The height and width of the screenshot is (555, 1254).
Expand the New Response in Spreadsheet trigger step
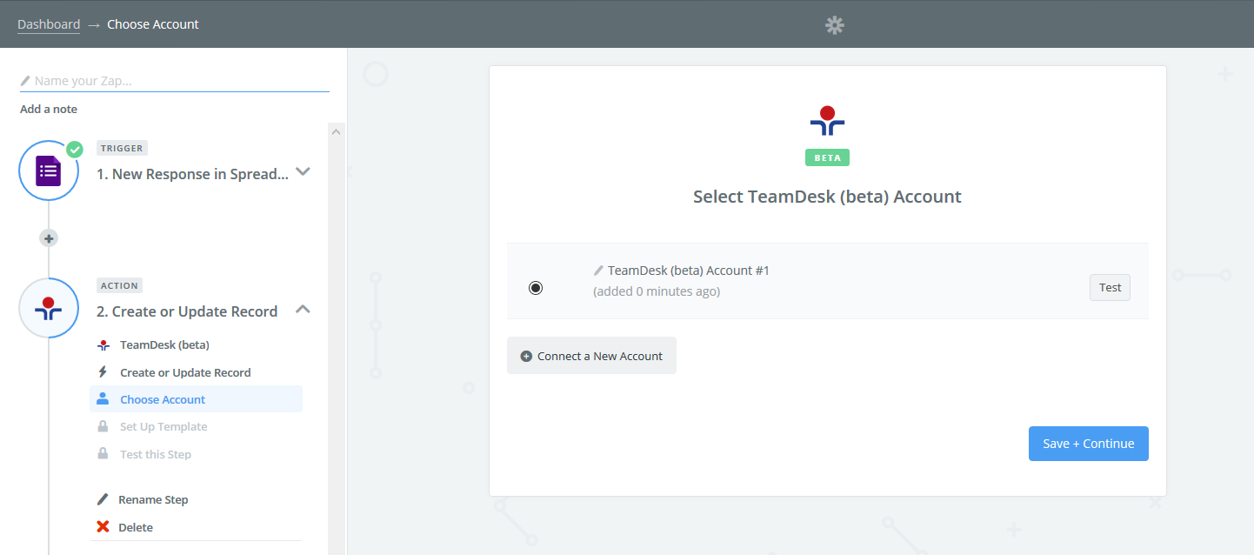tap(303, 172)
